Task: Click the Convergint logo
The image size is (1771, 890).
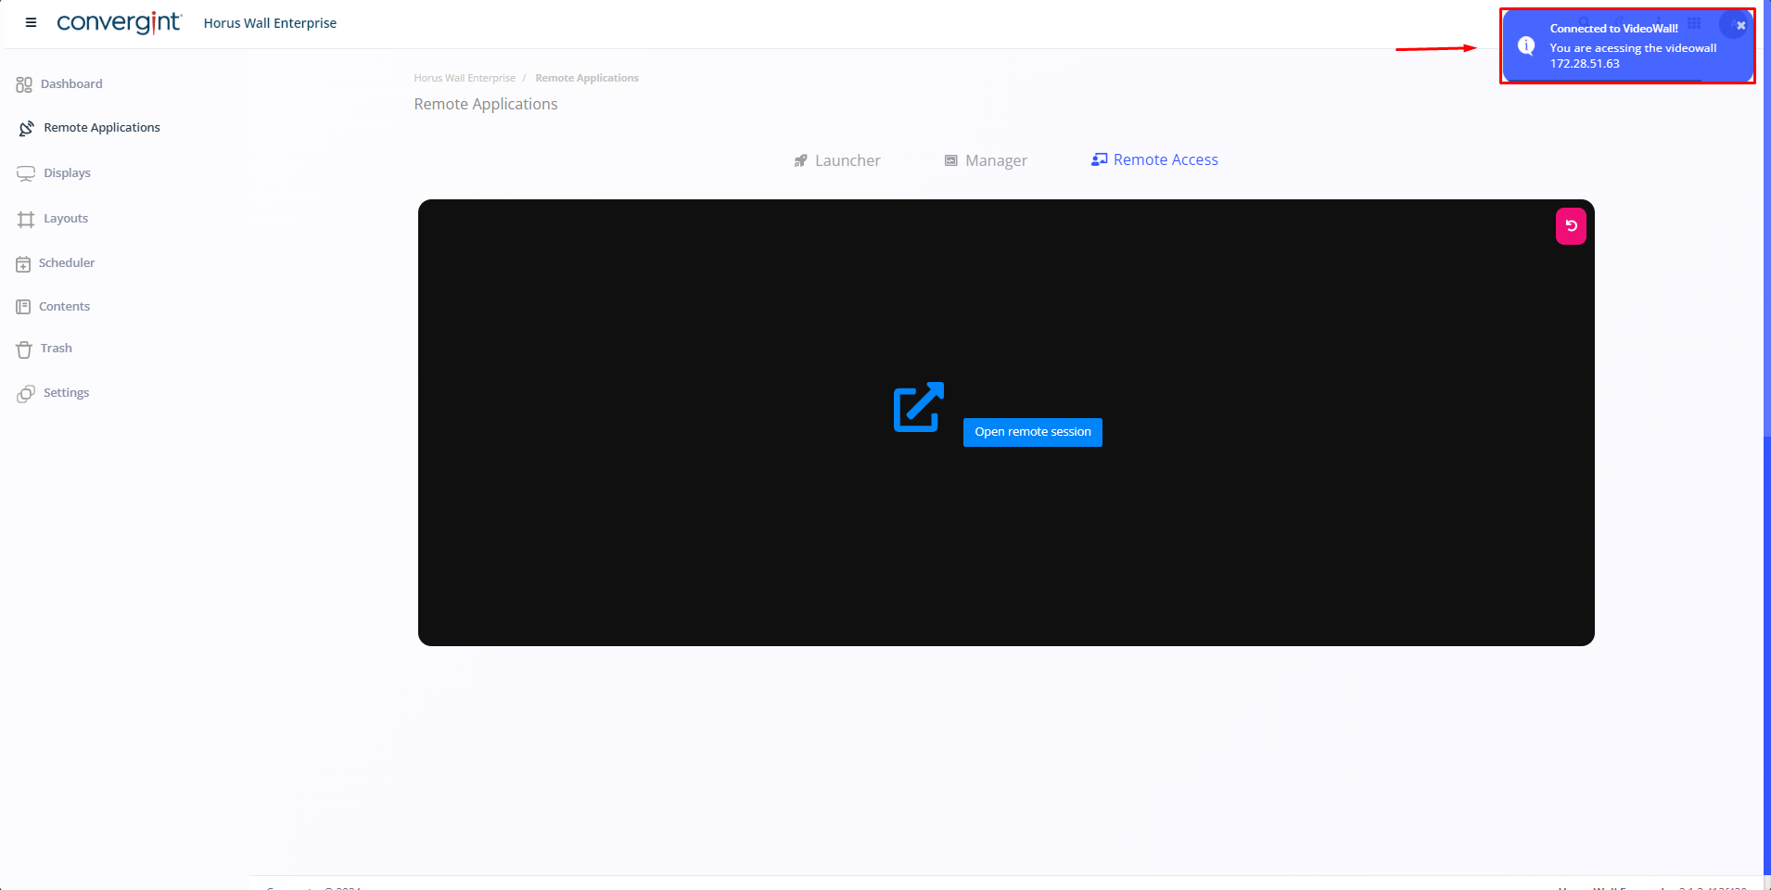Action: 119,23
